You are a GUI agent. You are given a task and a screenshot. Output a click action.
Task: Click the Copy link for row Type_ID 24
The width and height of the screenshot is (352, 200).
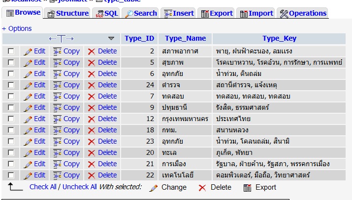71,85
